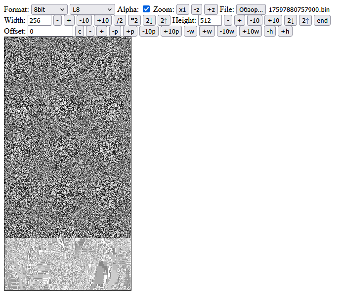The height and width of the screenshot is (299, 342).
Task: Click the rendered binary image canvas
Action: tap(68, 164)
